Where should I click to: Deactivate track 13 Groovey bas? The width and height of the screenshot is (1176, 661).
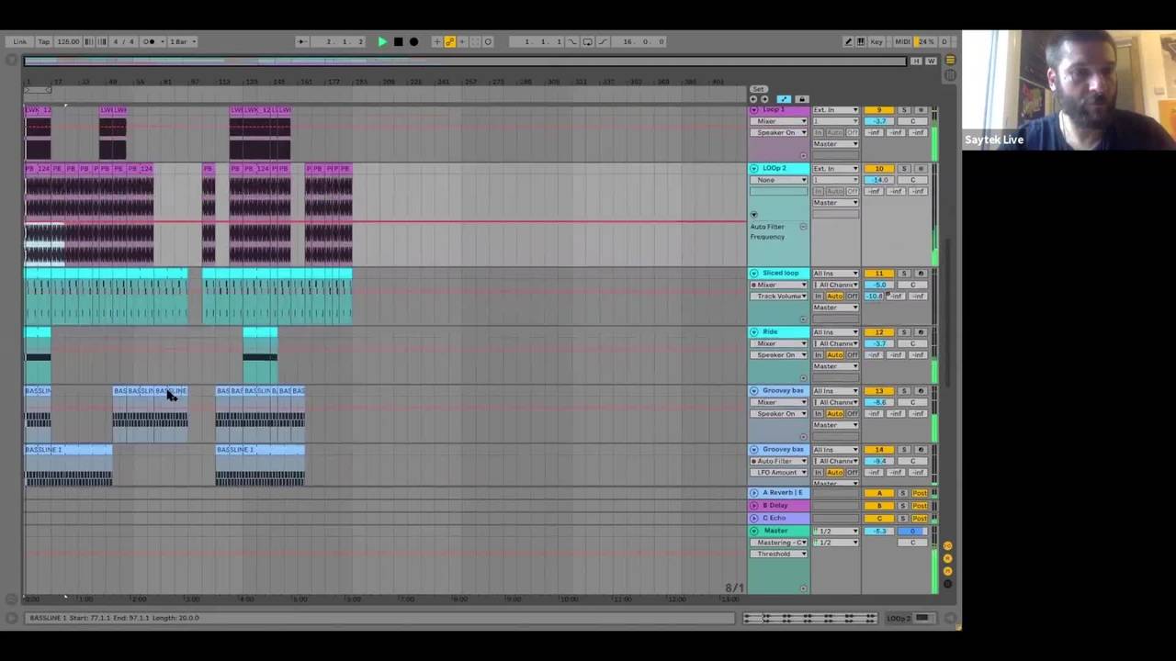tap(879, 391)
